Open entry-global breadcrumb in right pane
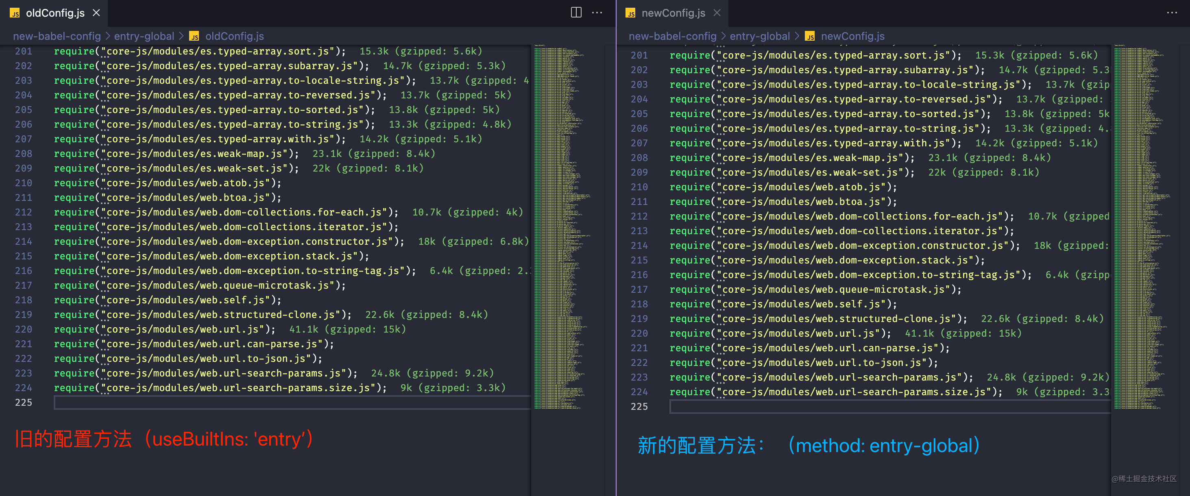The height and width of the screenshot is (496, 1190). click(x=760, y=36)
